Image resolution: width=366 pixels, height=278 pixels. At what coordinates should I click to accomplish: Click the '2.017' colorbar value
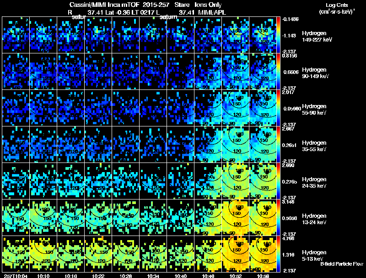click(x=288, y=92)
